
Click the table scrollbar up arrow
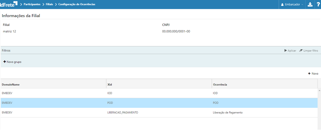pos(319,91)
